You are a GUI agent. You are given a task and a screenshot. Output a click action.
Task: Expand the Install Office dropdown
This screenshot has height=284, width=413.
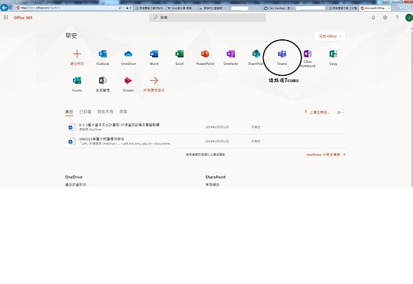click(x=330, y=35)
